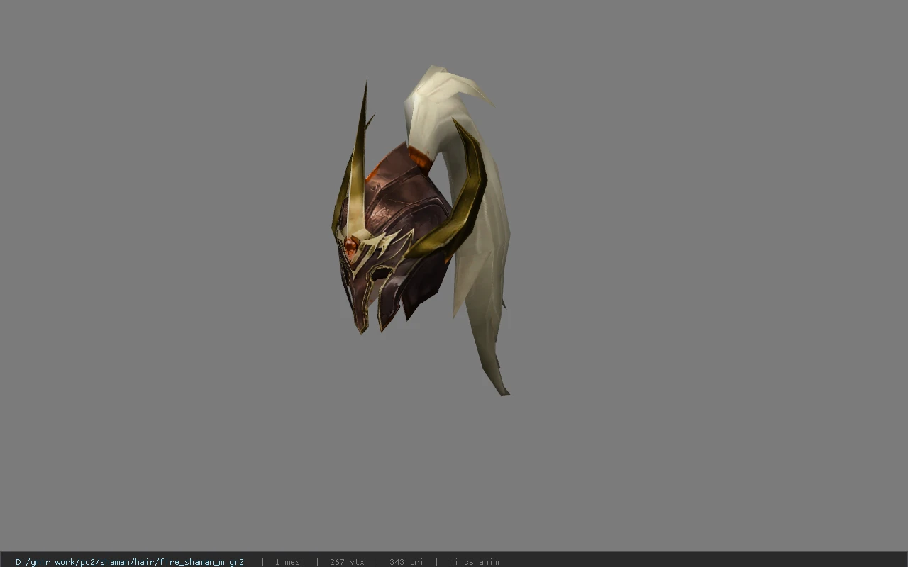Click the 'nincs anim' status entry
Screen dimensions: 908x567
click(474, 562)
